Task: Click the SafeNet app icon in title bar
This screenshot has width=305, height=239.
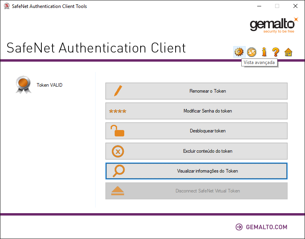Action: coord(6,6)
